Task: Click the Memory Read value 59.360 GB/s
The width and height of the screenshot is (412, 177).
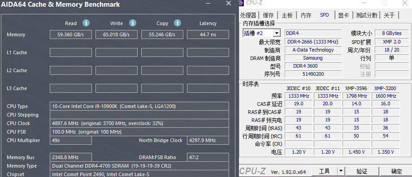Action: coord(71,35)
